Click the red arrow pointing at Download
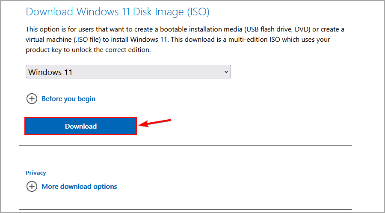Screen dimensions: 385x213 click(x=156, y=123)
